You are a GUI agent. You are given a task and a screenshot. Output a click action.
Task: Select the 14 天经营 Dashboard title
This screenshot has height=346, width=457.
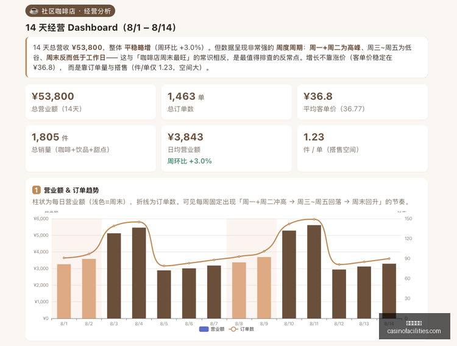pos(101,27)
